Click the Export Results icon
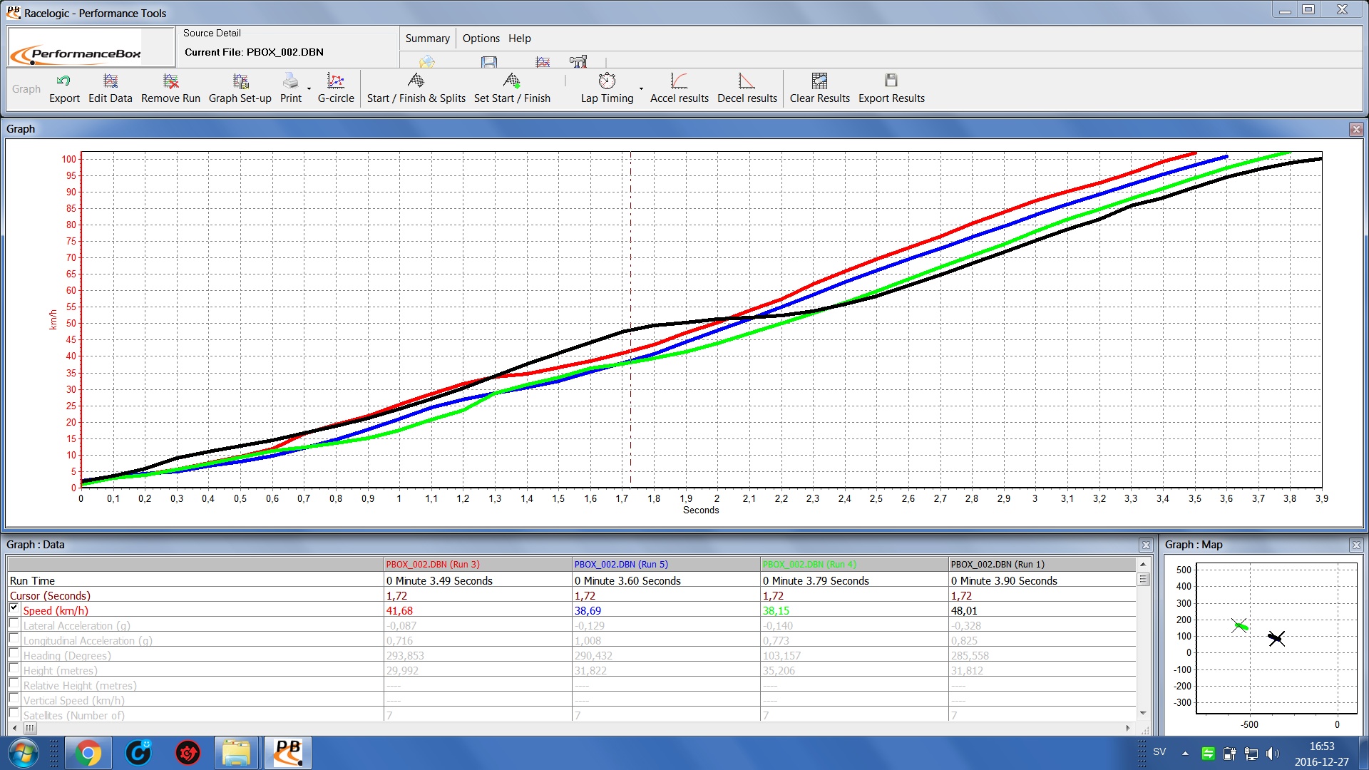 [891, 88]
